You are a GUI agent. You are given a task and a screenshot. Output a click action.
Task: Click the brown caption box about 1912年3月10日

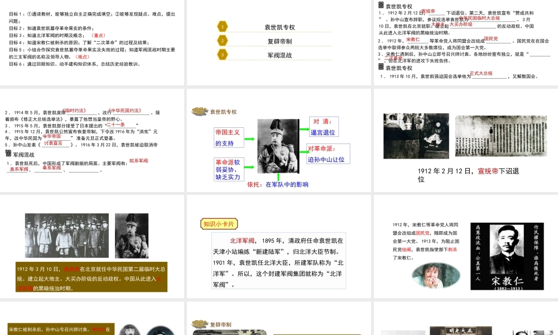[x=92, y=277]
